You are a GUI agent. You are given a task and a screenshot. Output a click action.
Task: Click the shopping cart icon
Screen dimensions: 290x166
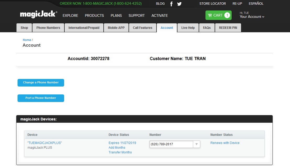[x=210, y=15]
